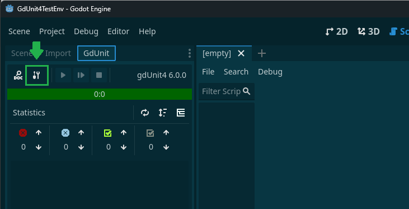Select the Scene dock tab
The image size is (409, 209).
[21, 53]
